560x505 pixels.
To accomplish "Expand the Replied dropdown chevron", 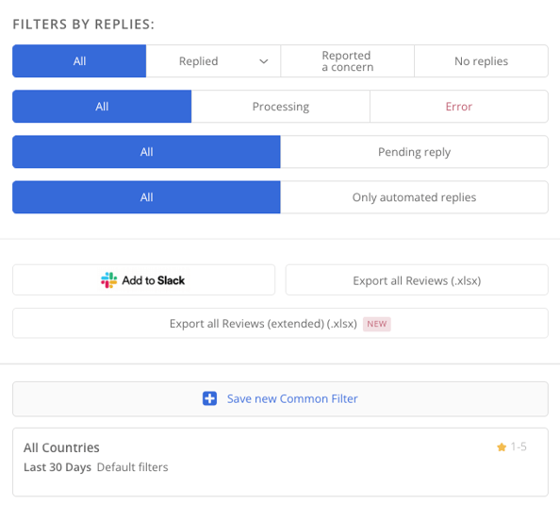I will pyautogui.click(x=264, y=61).
